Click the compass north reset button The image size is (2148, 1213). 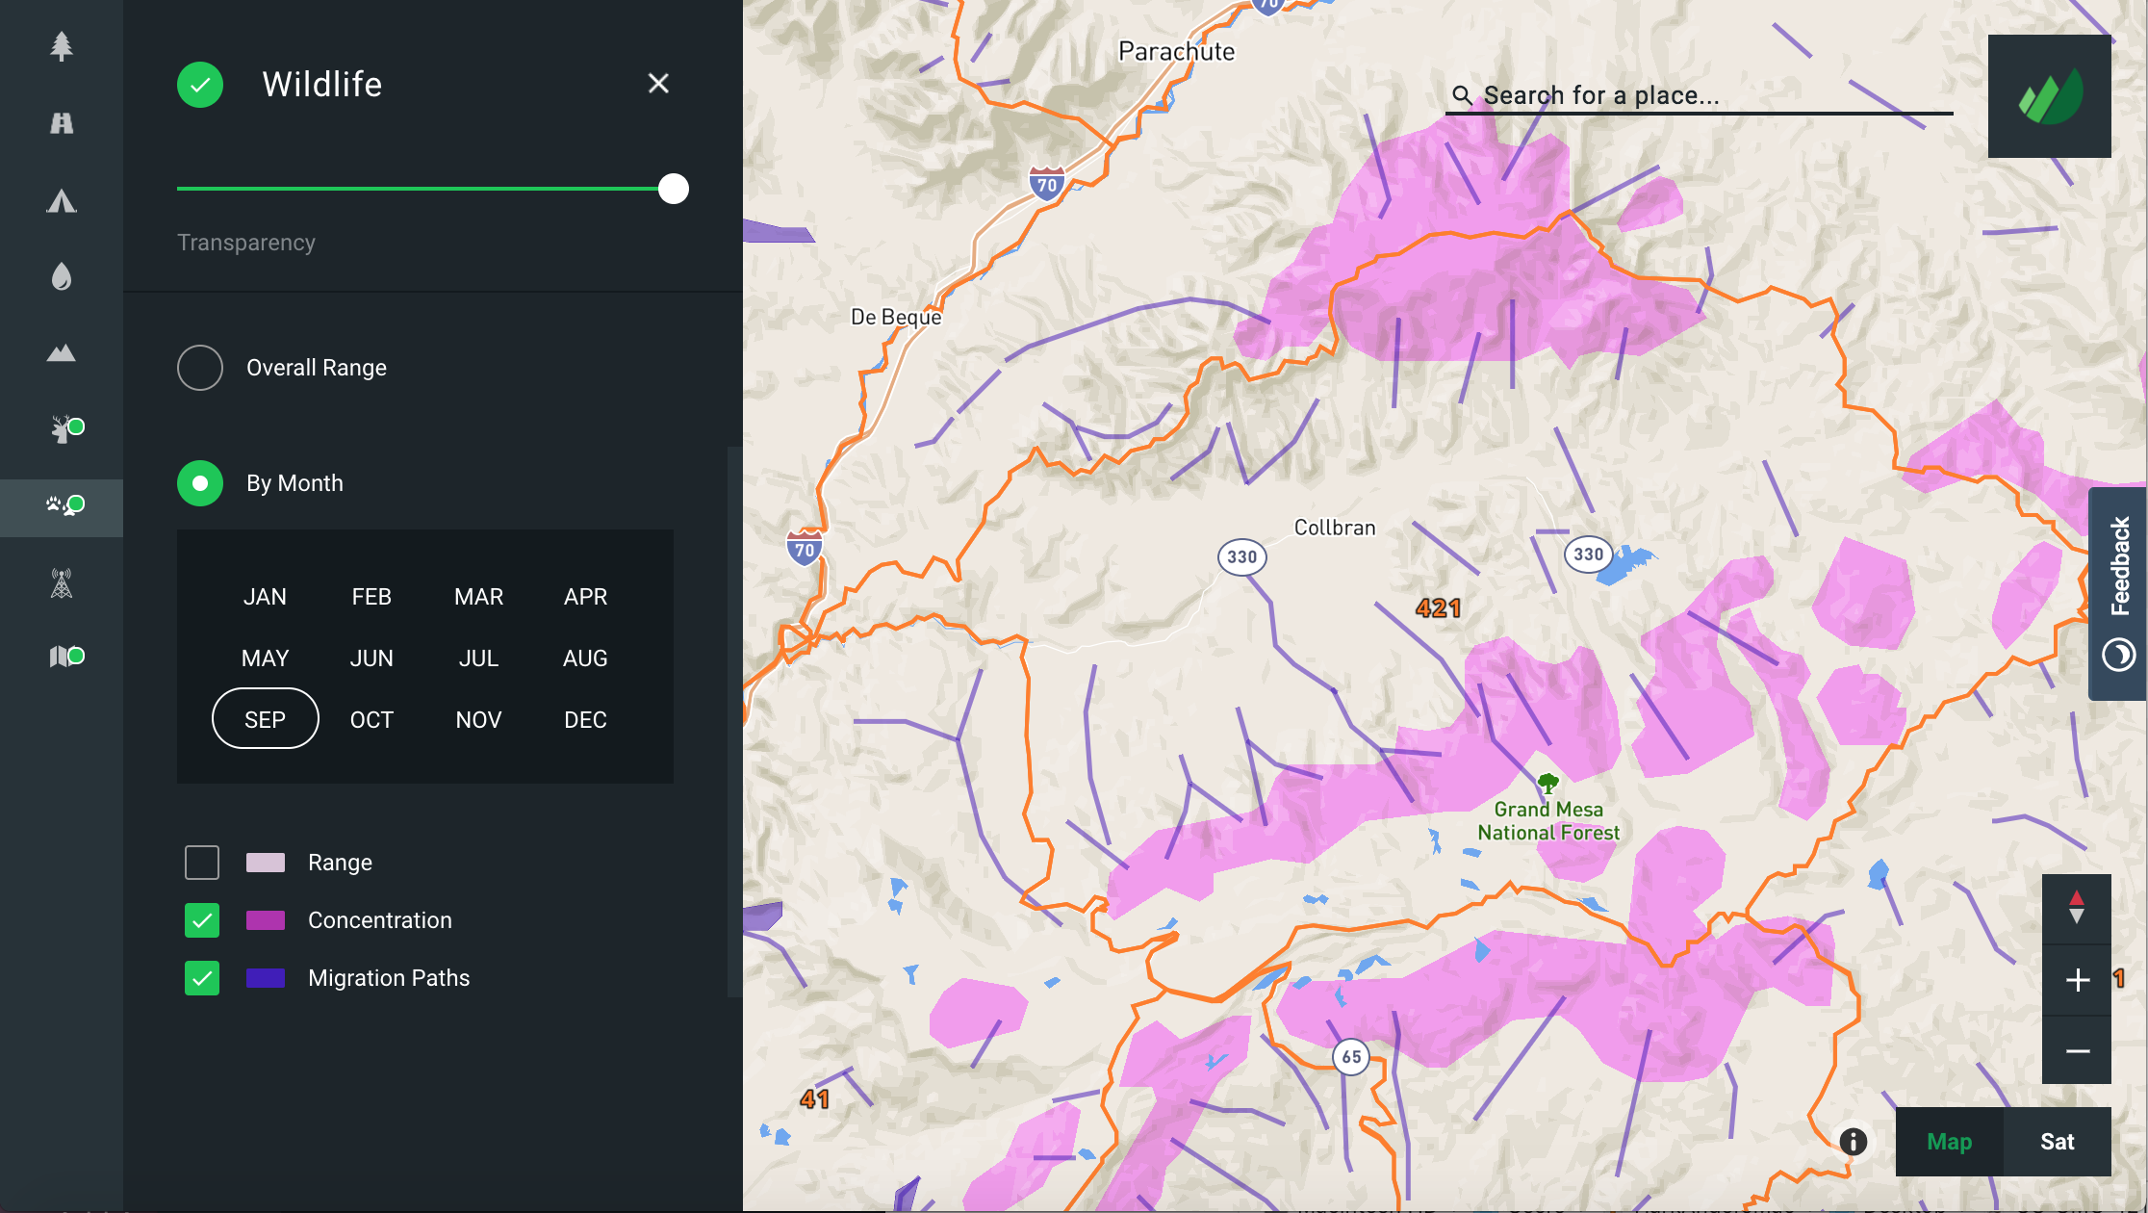(2077, 908)
